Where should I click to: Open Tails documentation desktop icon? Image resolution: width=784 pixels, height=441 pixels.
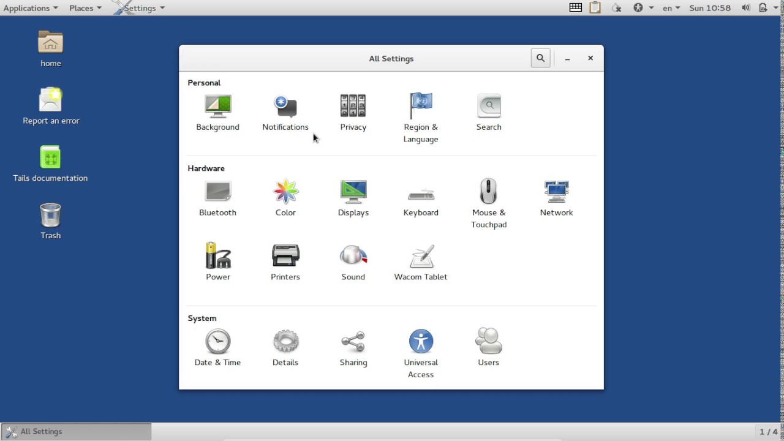pyautogui.click(x=50, y=164)
